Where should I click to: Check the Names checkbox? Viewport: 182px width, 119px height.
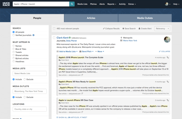14,46
